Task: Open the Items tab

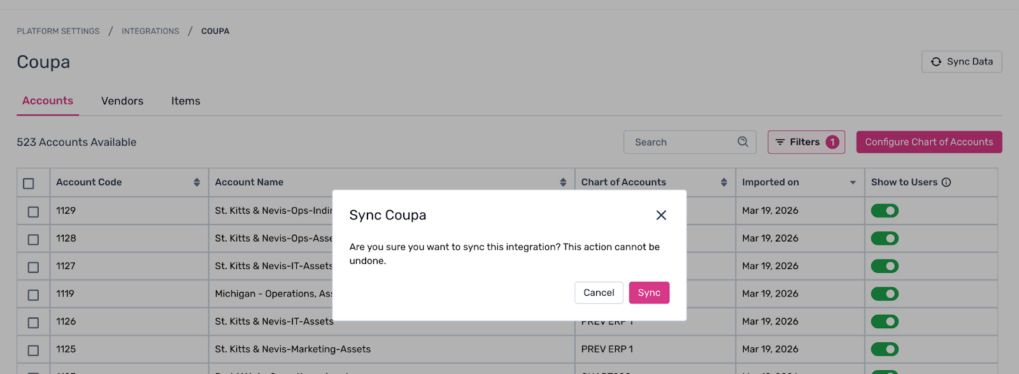Action: click(185, 101)
